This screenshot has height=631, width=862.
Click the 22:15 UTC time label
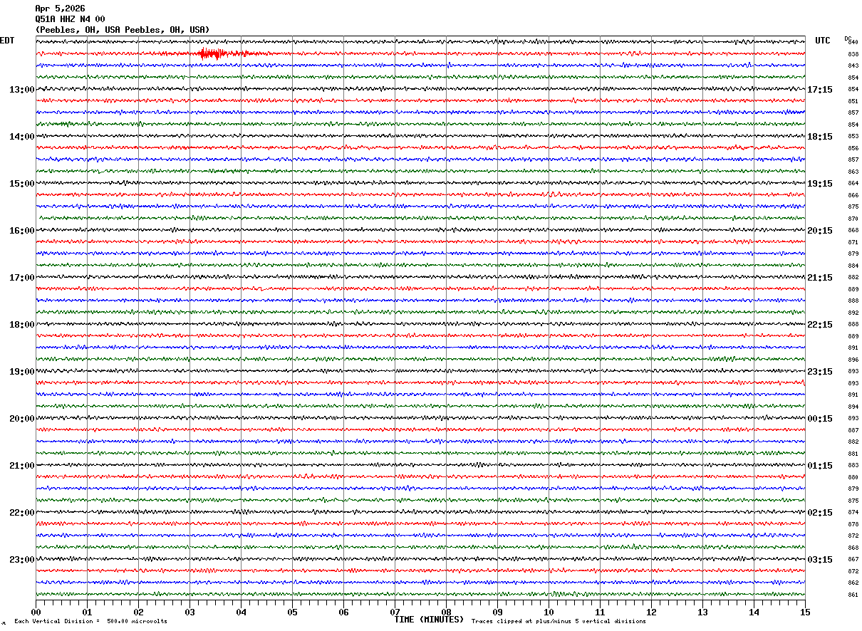[x=820, y=325]
